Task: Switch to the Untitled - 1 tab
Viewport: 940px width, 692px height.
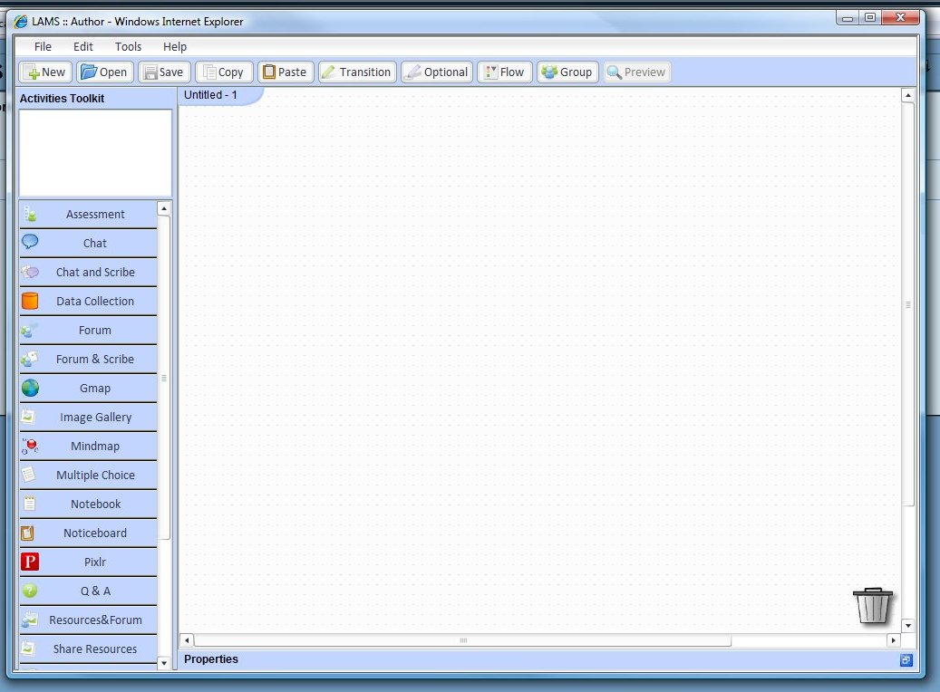Action: point(211,95)
